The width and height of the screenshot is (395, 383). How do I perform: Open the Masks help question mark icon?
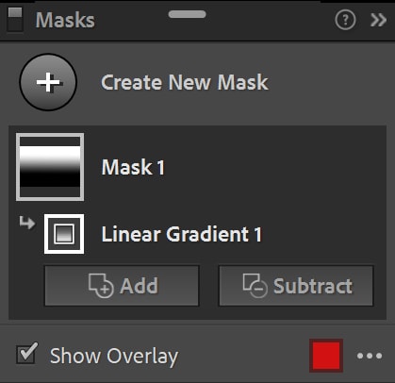(345, 20)
